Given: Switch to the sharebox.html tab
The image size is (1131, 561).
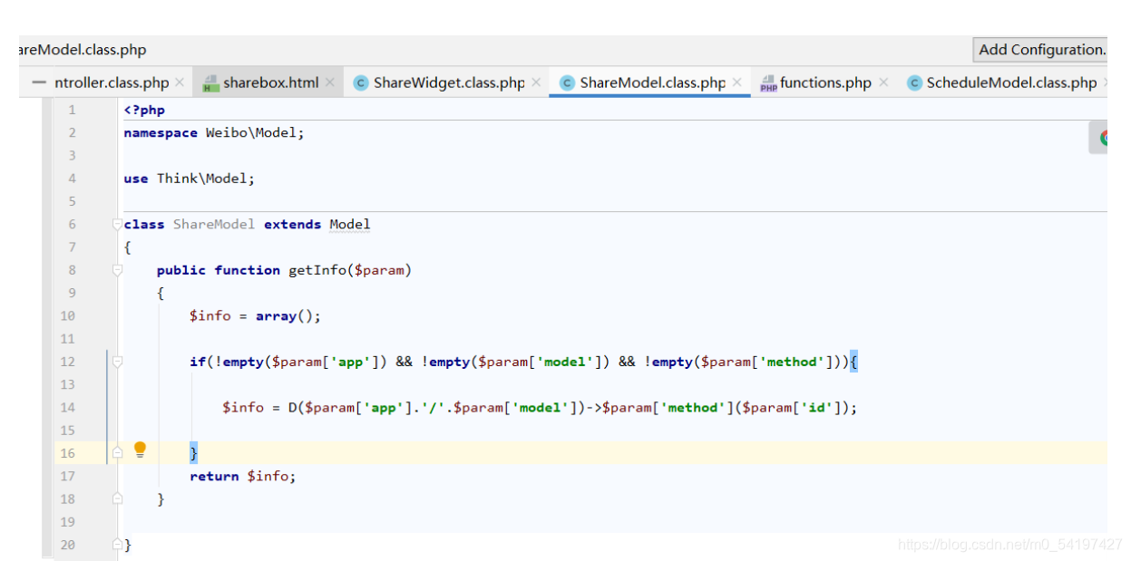Looking at the screenshot, I should (x=270, y=82).
